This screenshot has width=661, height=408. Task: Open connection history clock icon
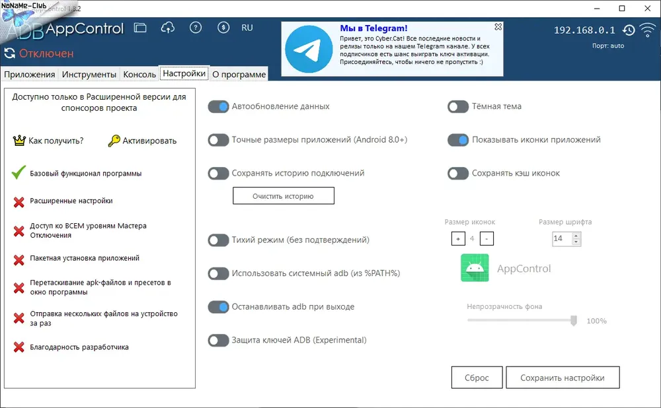coord(629,30)
